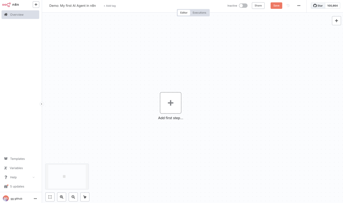Click the 100,864 star count
The height and width of the screenshot is (203, 343).
tap(333, 6)
